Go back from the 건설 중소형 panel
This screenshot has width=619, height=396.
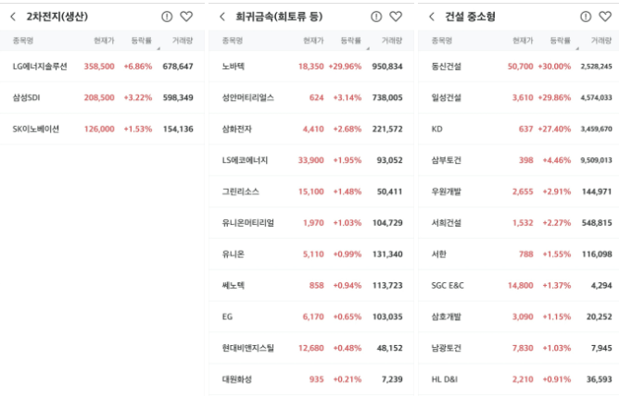click(432, 17)
